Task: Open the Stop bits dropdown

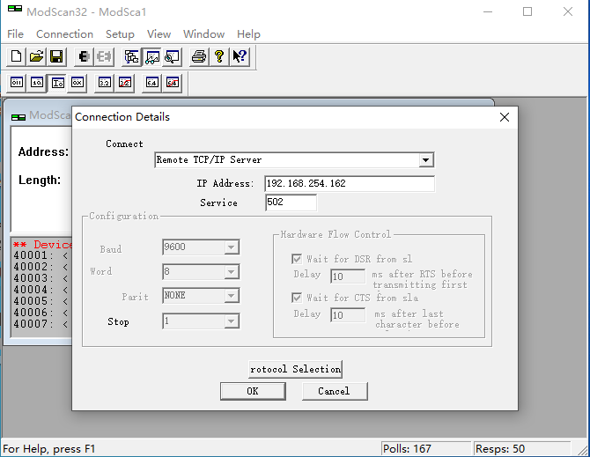Action: coord(232,321)
